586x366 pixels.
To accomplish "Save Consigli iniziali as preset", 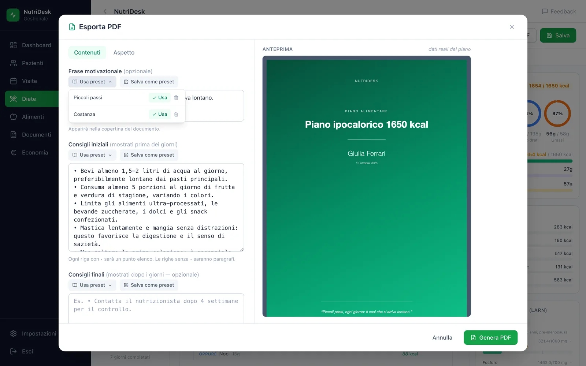I will (x=149, y=155).
